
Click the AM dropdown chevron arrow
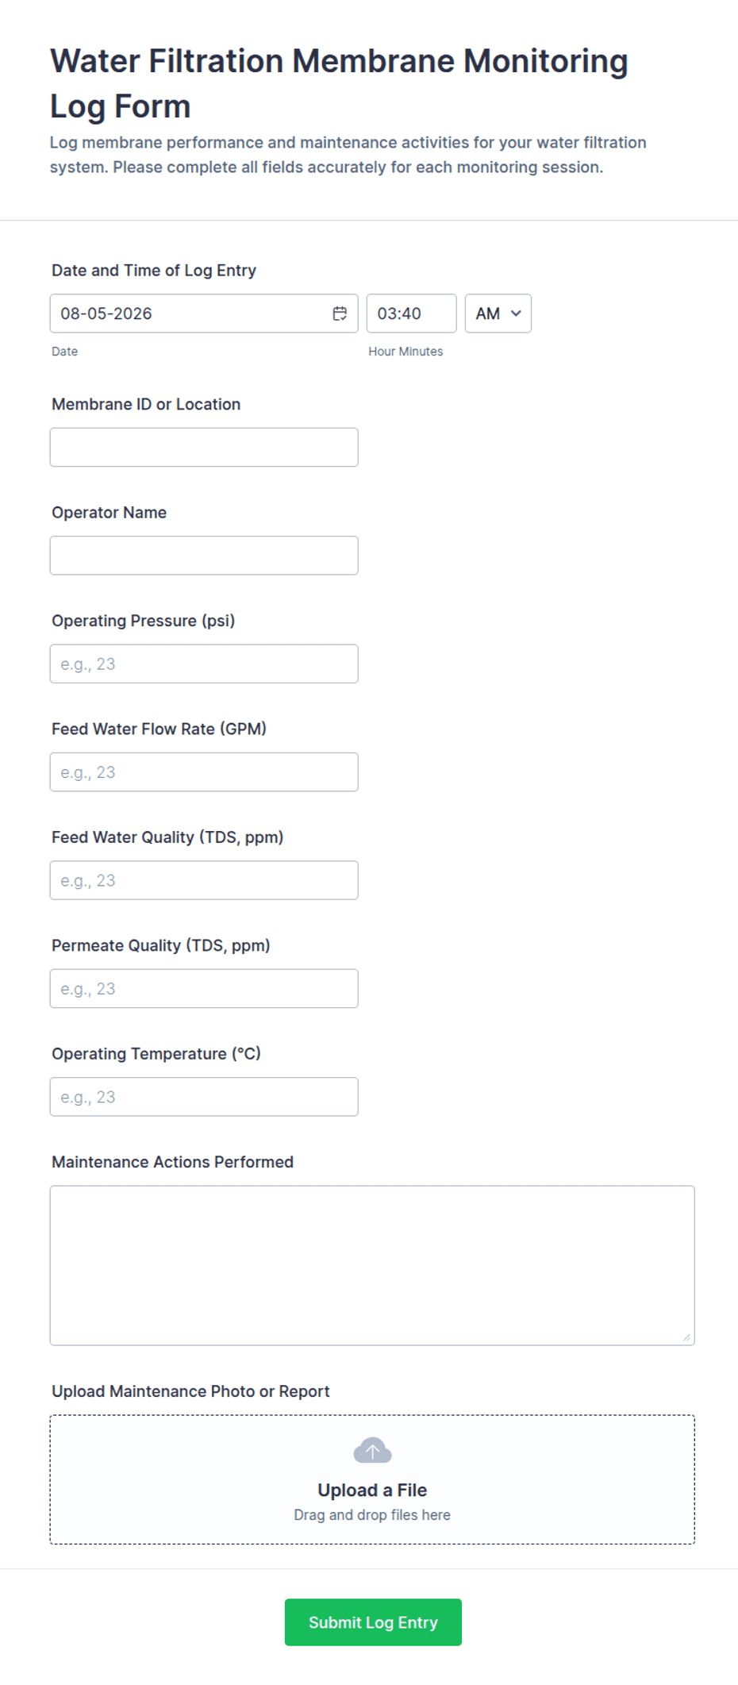click(x=516, y=314)
